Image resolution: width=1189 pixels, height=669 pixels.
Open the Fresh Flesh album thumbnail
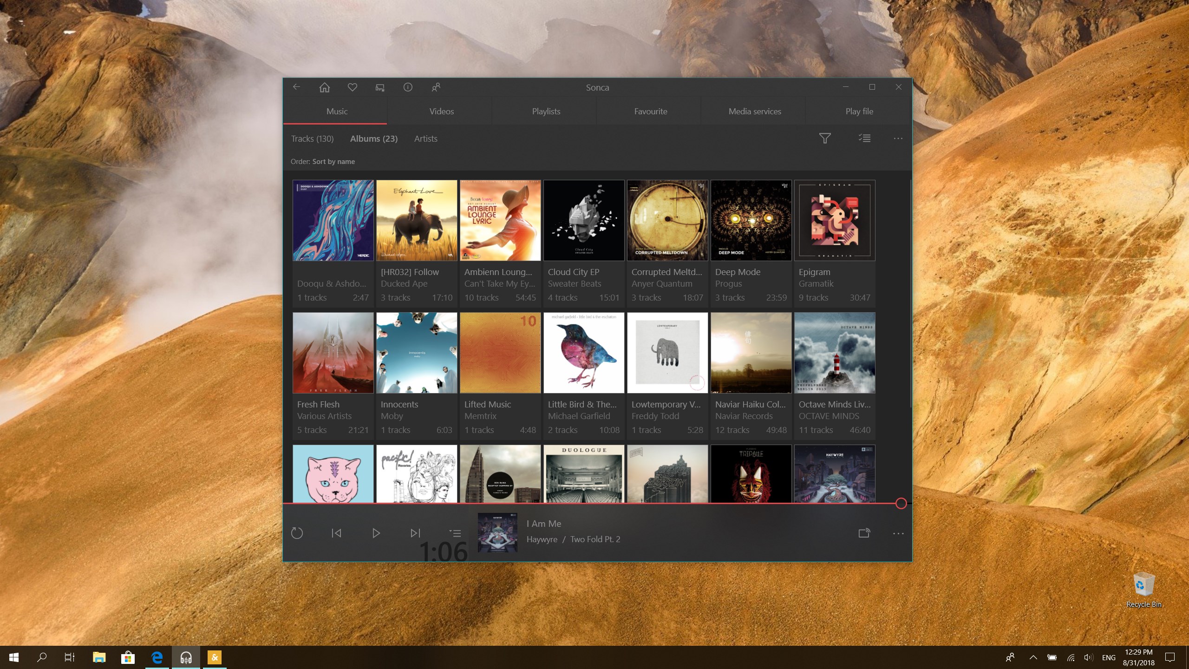[333, 352]
